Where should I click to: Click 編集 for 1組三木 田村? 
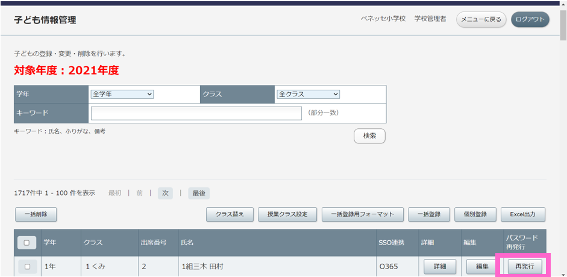pyautogui.click(x=483, y=267)
